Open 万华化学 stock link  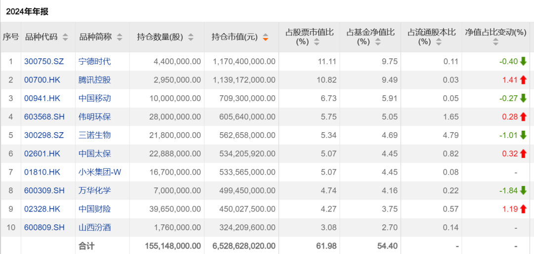pyautogui.click(x=94, y=190)
